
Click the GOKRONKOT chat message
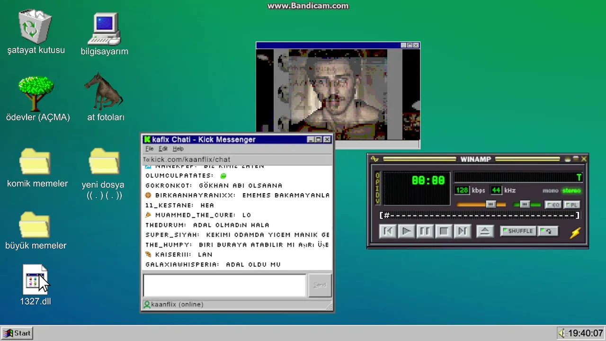point(214,186)
